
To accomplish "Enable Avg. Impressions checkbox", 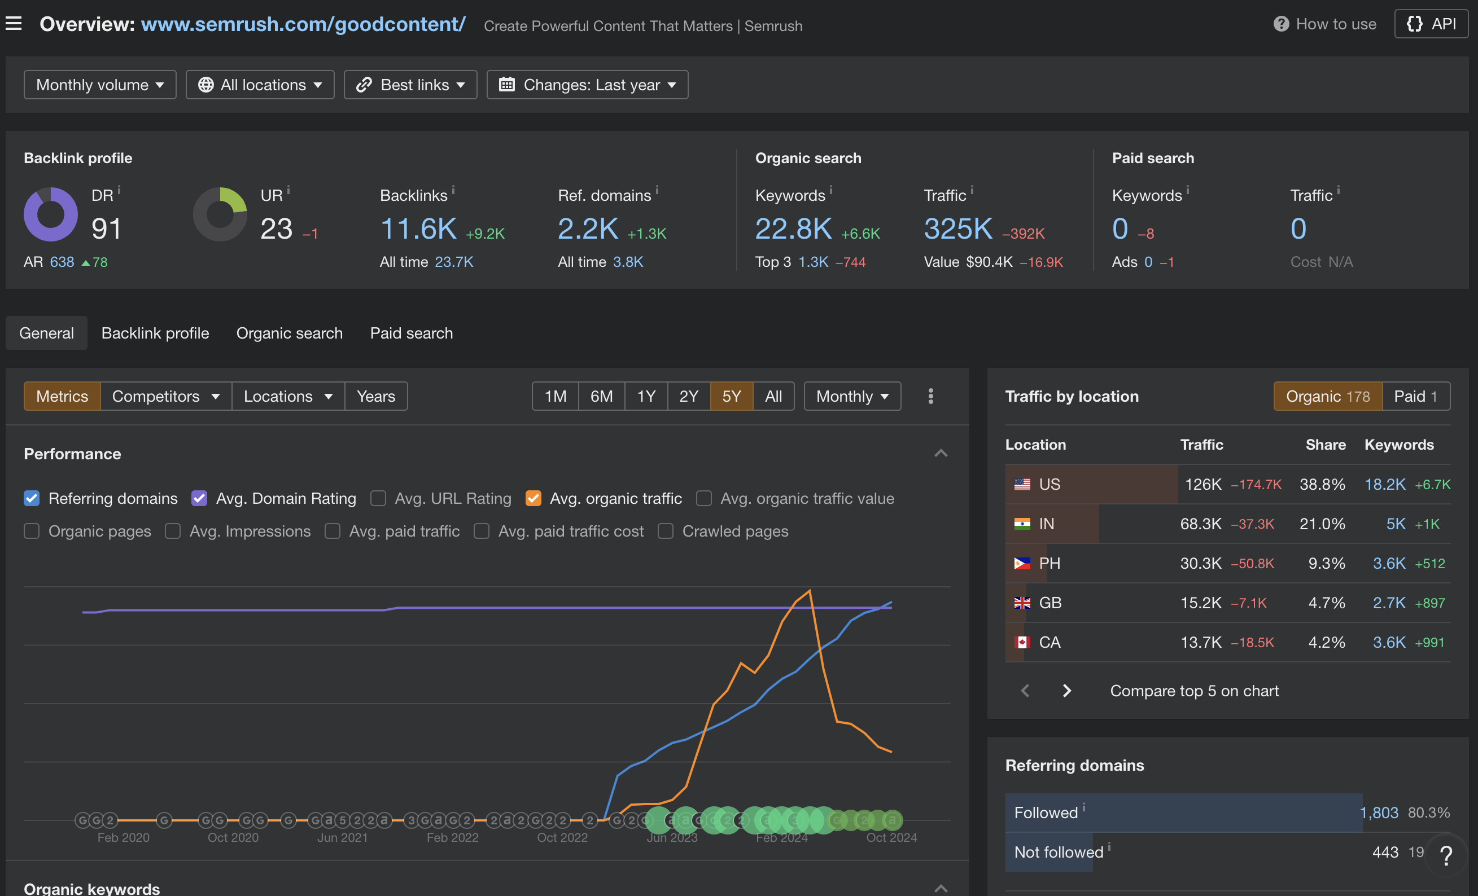I will click(173, 531).
